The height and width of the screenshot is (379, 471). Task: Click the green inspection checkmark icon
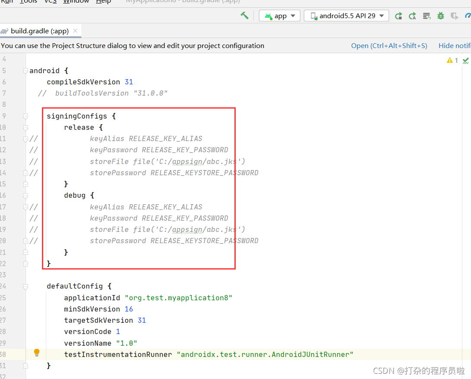465,61
